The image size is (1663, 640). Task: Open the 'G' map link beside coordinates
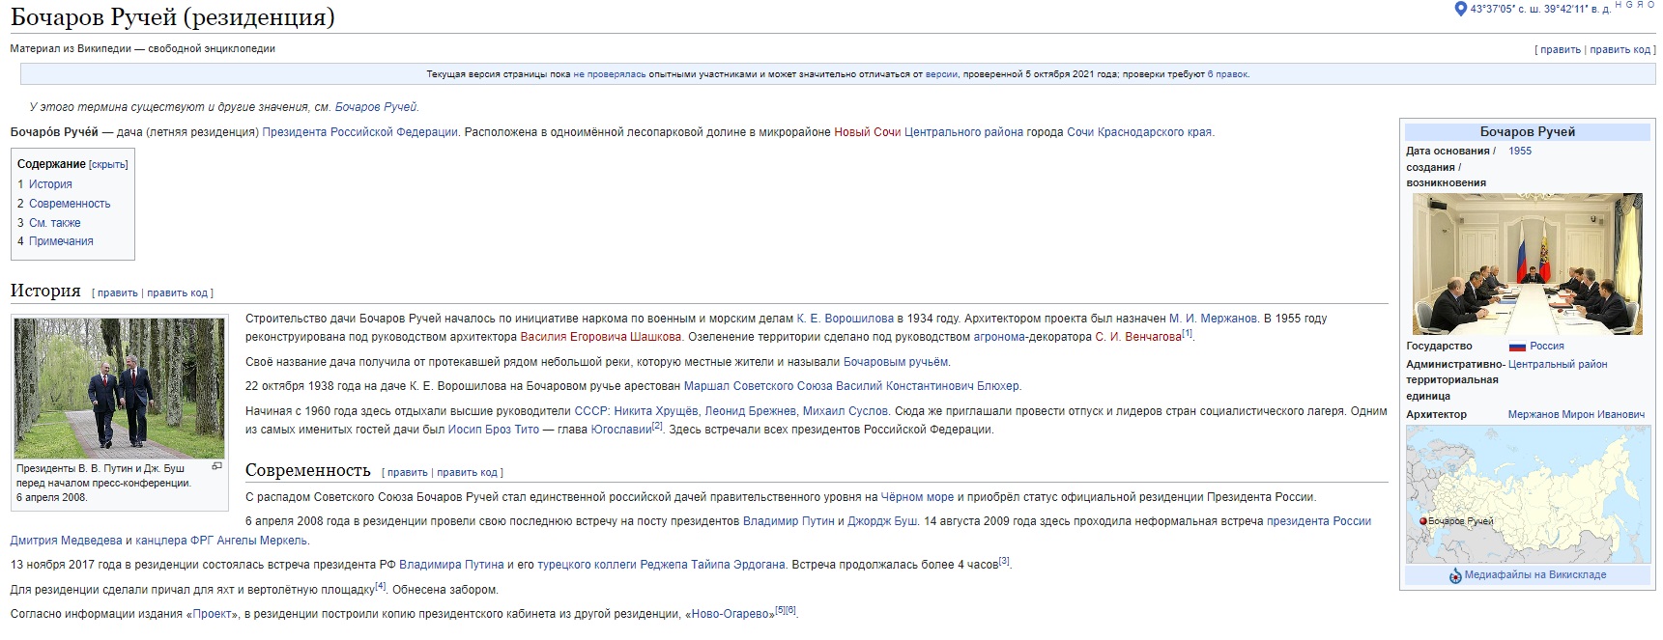pos(1629,6)
